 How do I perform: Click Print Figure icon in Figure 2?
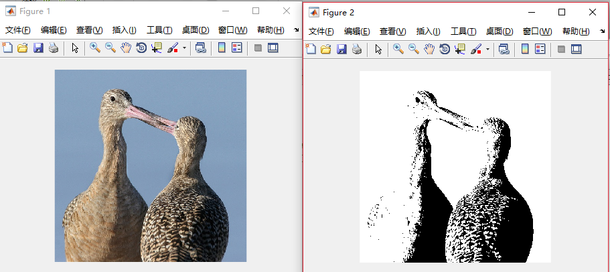point(358,49)
